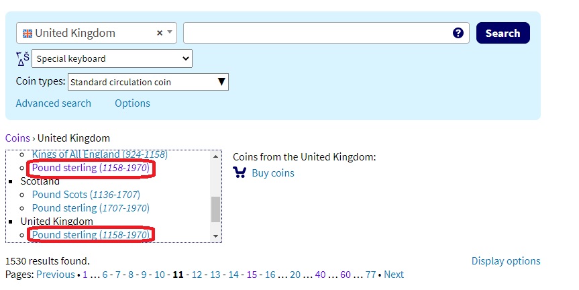Go to Coins breadcrumb link
Image resolution: width=579 pixels, height=290 pixels.
[x=17, y=138]
